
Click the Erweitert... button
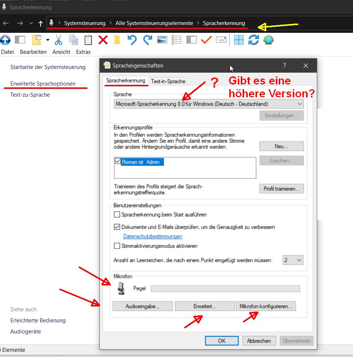[x=205, y=306]
